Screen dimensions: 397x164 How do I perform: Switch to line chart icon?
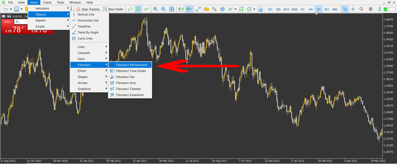[x=146, y=9]
